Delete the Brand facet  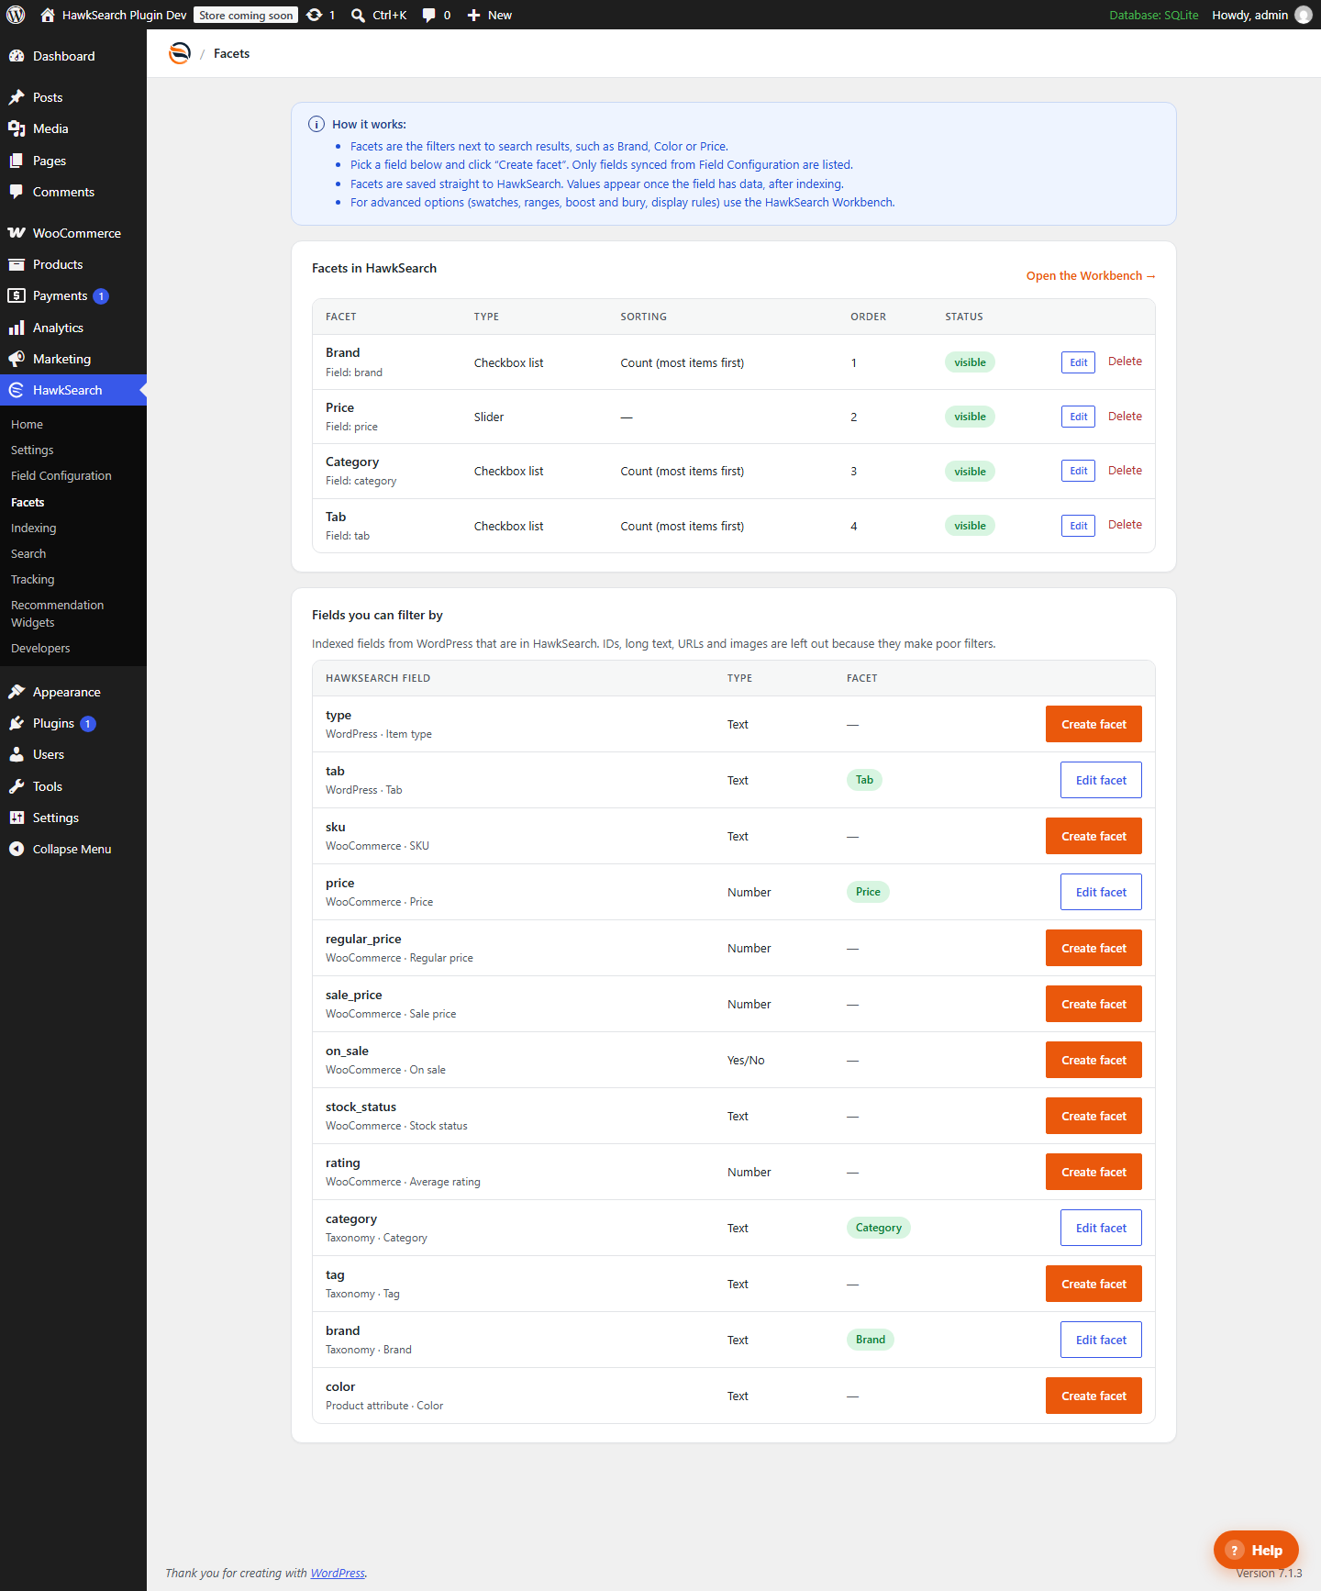[x=1125, y=362]
